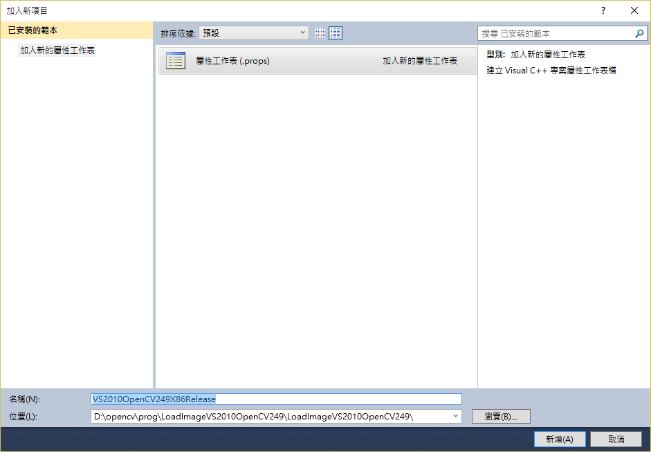Focus the 名稱 name input field
651x452 pixels.
pyautogui.click(x=276, y=399)
